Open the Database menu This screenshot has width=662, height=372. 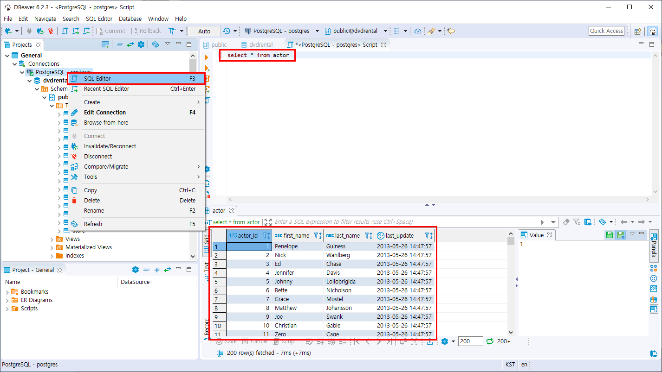coord(130,19)
